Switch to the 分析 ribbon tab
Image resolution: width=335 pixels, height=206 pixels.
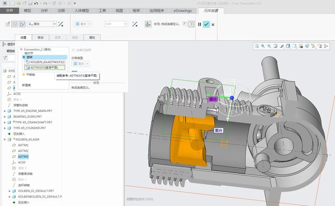(x=44, y=10)
